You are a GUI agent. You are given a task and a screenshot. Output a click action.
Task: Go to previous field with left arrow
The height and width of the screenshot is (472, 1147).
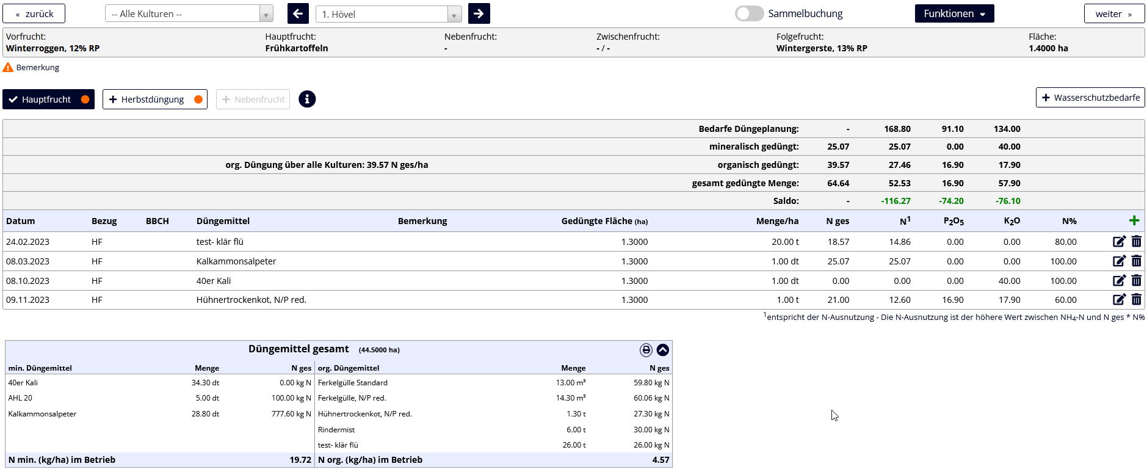298,13
